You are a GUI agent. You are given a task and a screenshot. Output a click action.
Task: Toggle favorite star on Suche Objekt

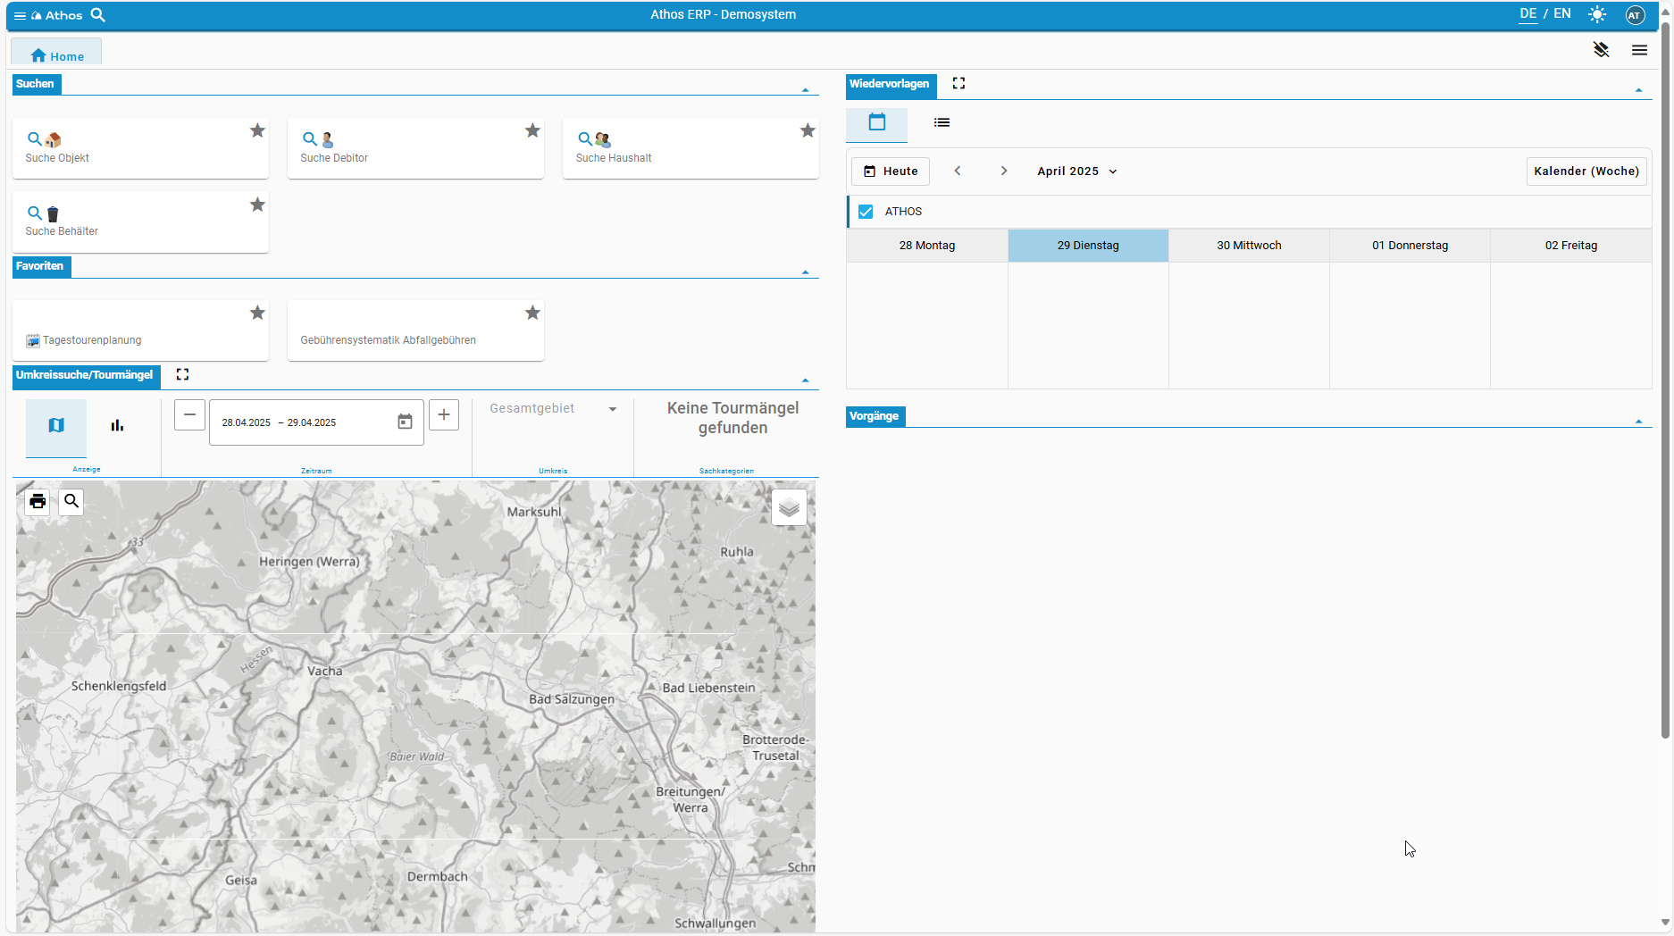point(257,130)
